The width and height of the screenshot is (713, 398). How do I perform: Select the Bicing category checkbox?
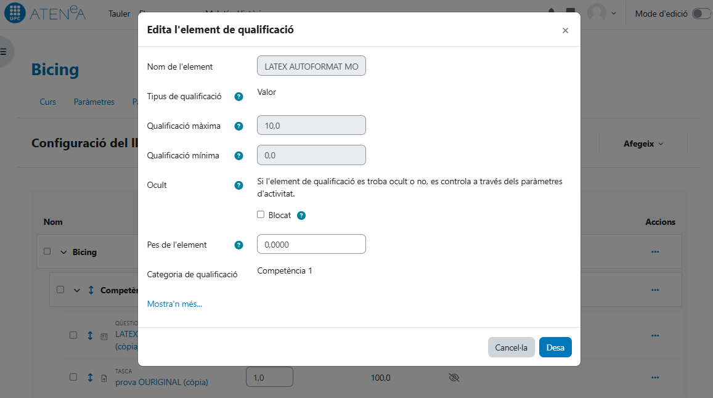[47, 252]
